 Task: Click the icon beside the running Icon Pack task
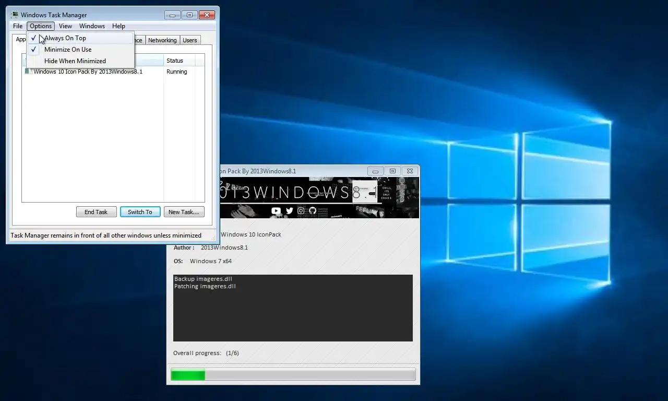coord(29,72)
